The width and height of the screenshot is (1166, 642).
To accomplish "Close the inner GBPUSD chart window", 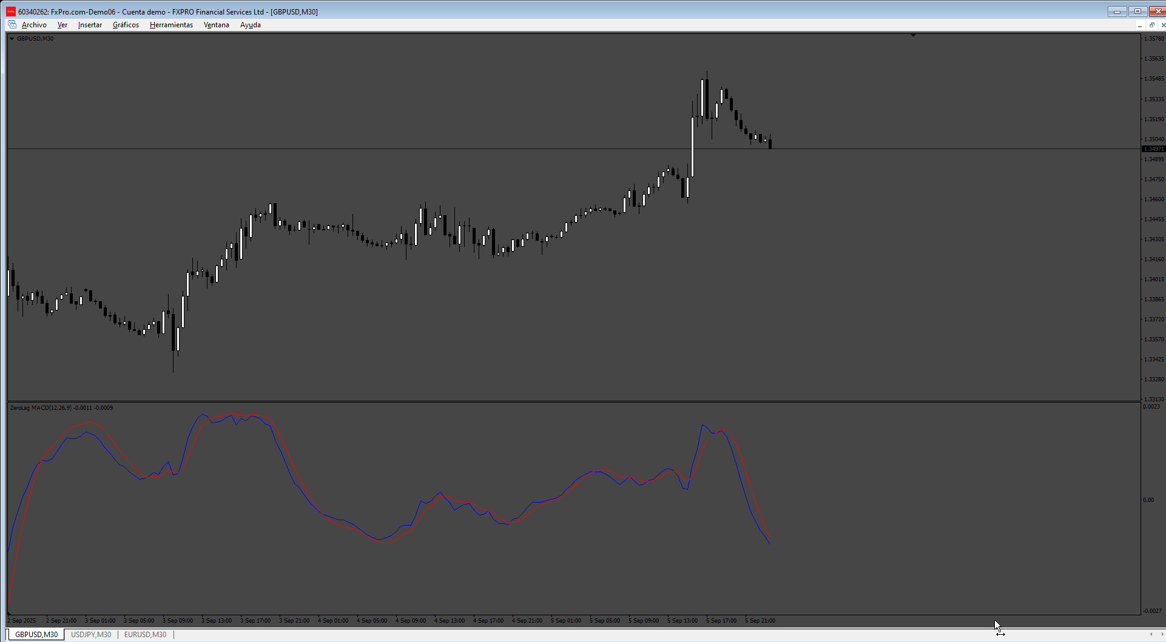I will point(1162,25).
